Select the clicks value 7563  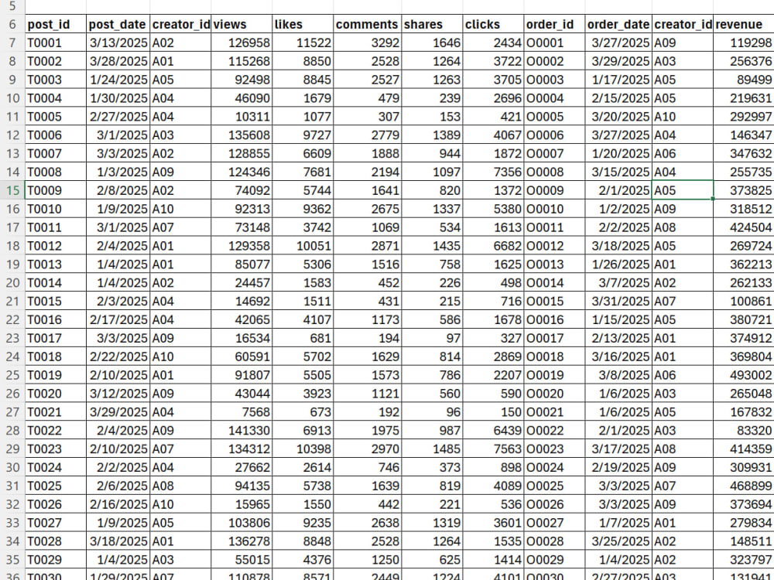pos(493,449)
